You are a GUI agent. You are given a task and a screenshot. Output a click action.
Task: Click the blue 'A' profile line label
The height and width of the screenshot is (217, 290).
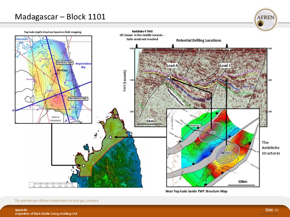[x=13, y=110]
